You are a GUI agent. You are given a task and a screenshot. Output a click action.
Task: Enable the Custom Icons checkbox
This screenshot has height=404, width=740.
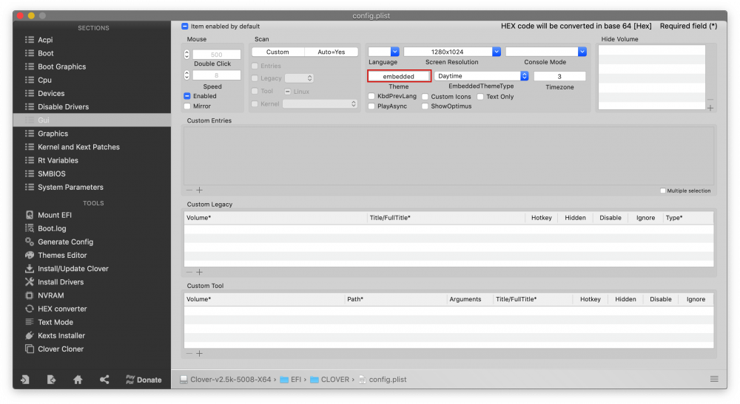[x=425, y=97]
